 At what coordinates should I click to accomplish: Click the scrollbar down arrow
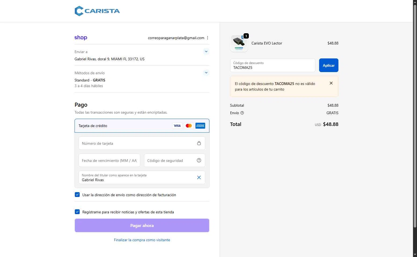pyautogui.click(x=415, y=255)
